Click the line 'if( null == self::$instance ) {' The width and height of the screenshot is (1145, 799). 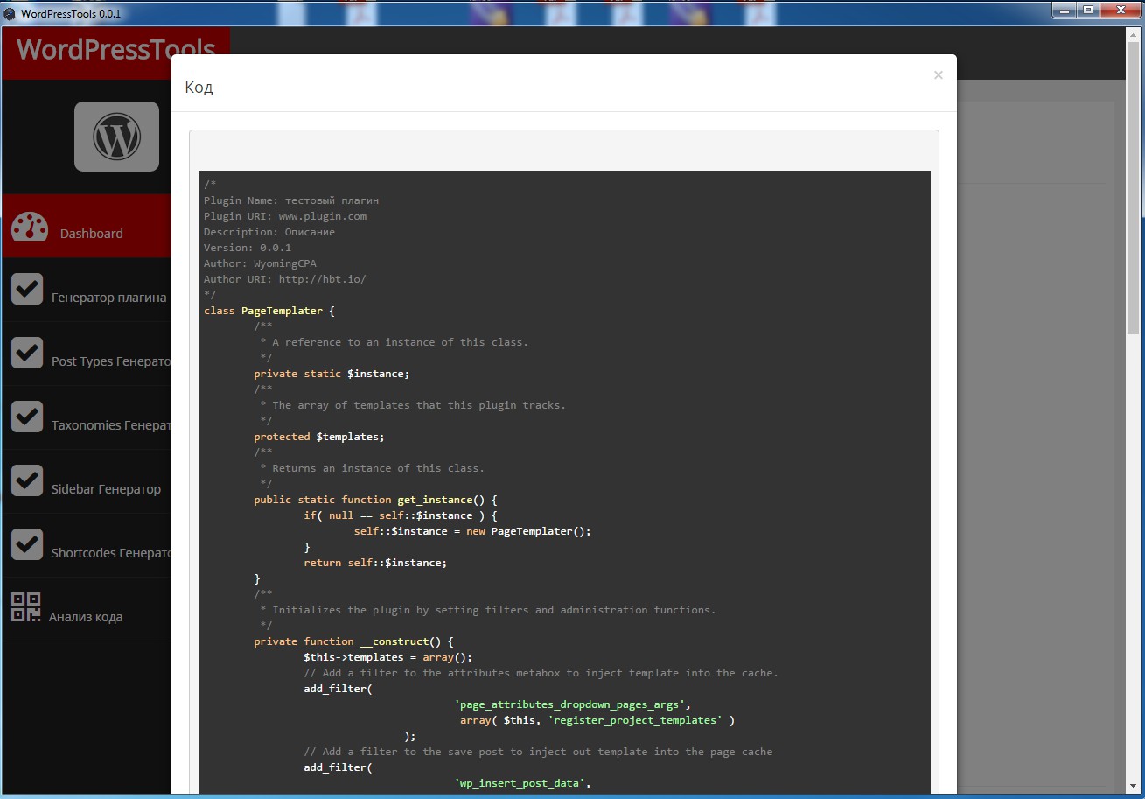(x=401, y=515)
